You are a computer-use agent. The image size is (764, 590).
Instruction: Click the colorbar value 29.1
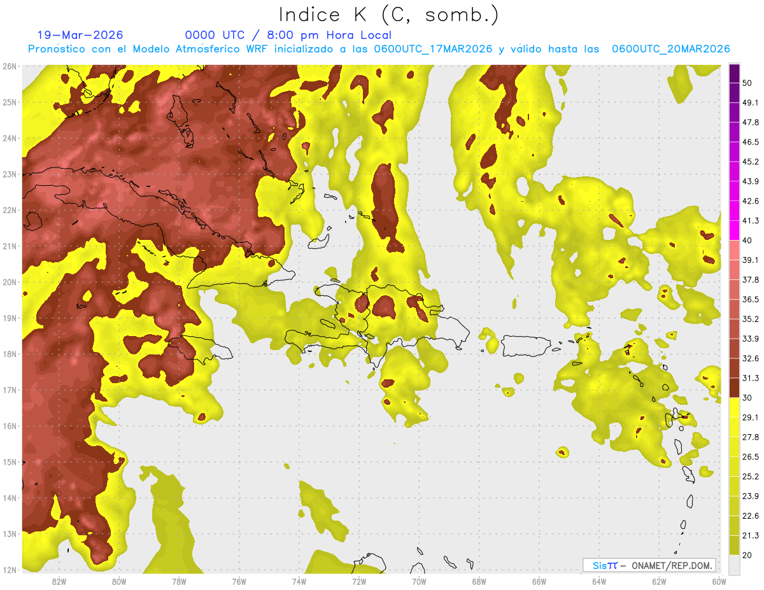751,418
